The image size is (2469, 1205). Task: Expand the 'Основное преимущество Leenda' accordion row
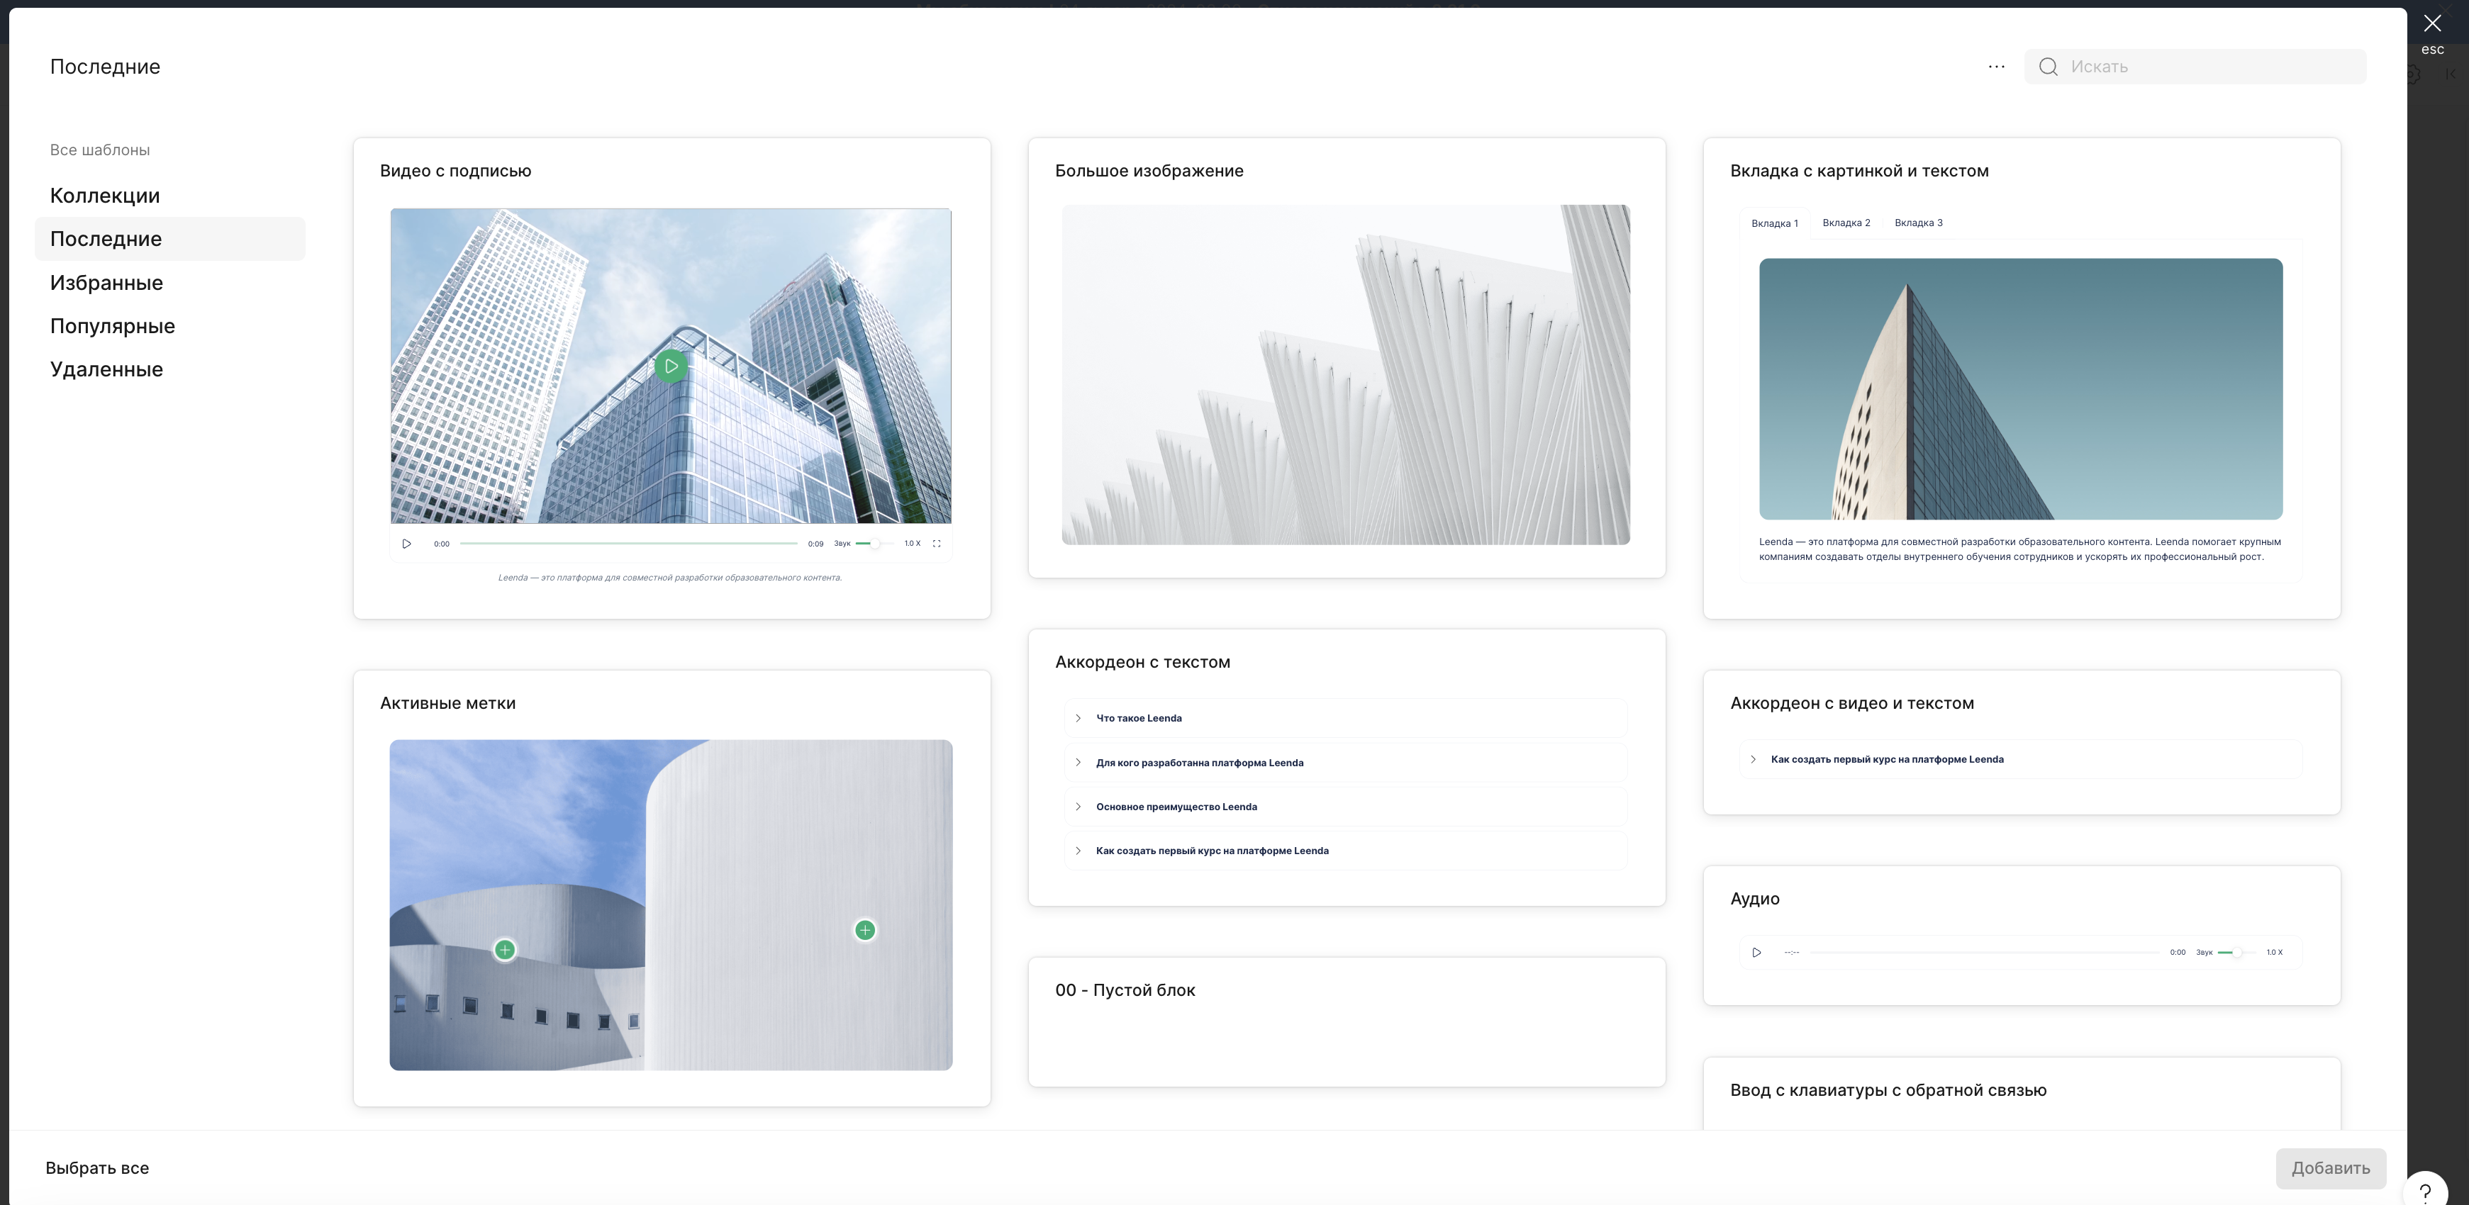tap(1176, 807)
